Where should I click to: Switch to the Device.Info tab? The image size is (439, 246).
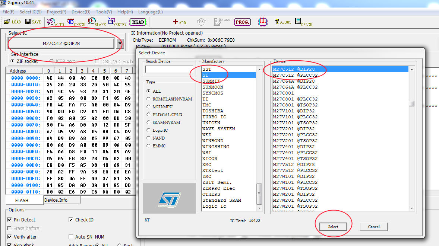point(62,200)
